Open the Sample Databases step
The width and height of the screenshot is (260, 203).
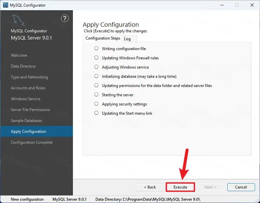26,121
